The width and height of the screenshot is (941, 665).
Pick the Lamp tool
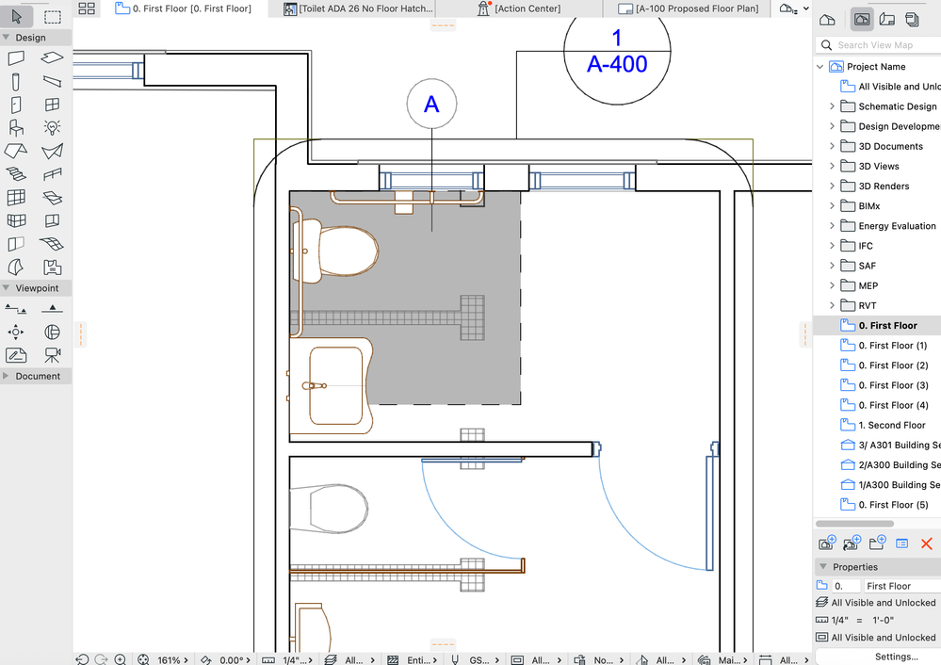pos(52,128)
